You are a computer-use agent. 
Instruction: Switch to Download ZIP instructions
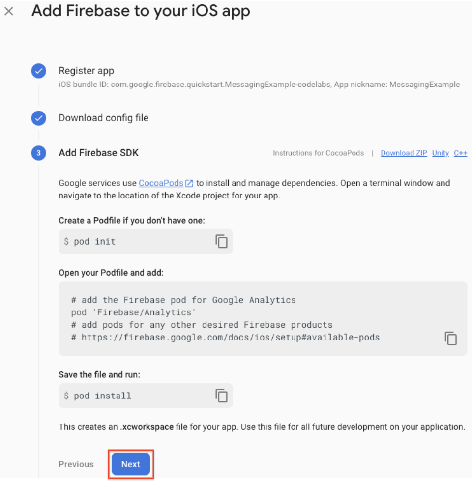404,153
